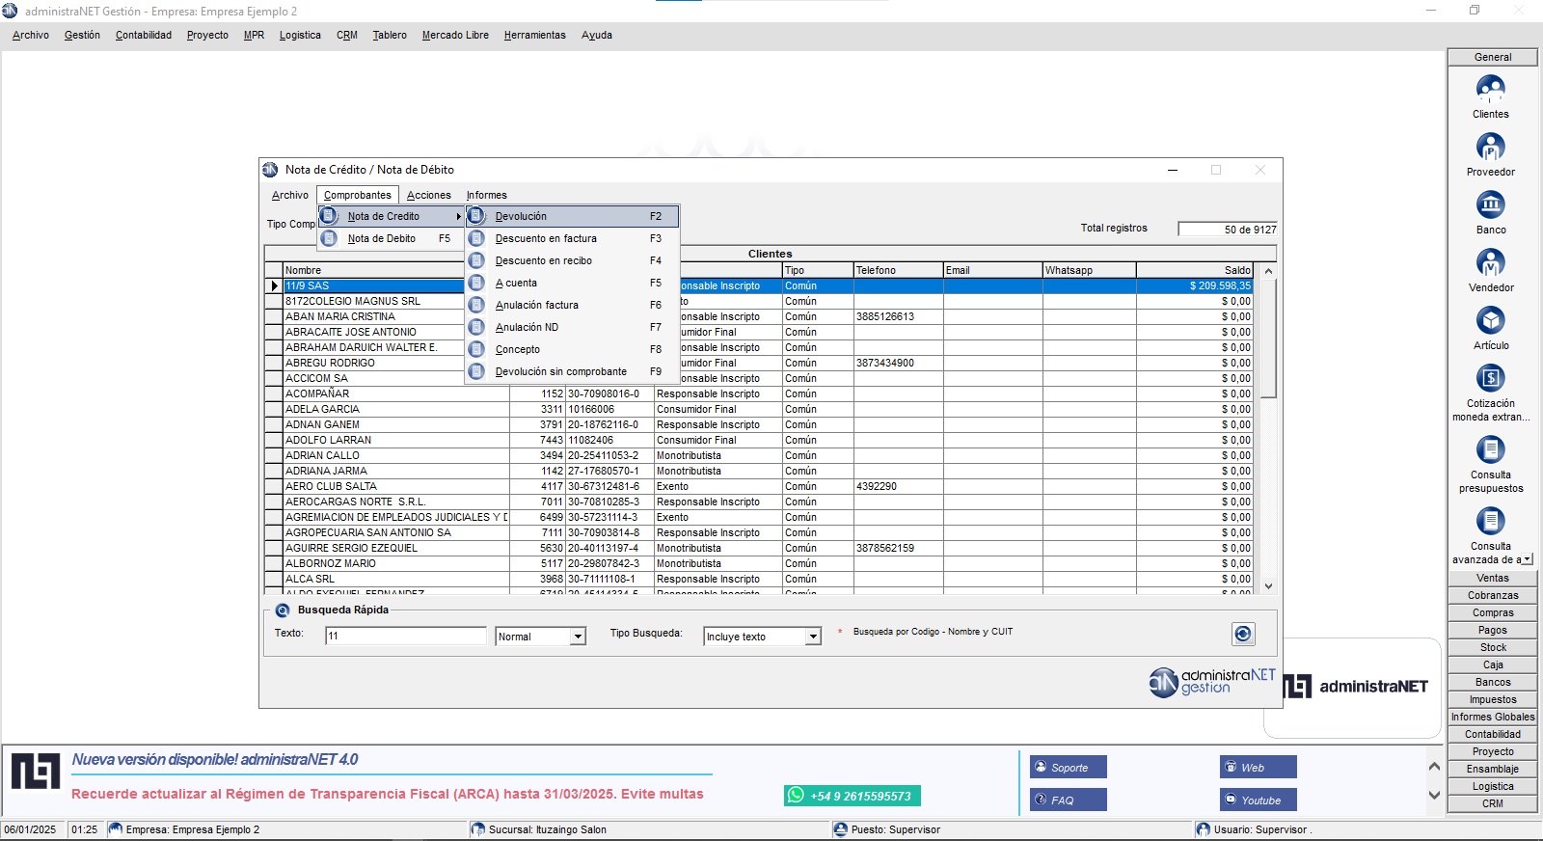The width and height of the screenshot is (1543, 841).
Task: Click the table scroll down arrow
Action: [x=1269, y=585]
